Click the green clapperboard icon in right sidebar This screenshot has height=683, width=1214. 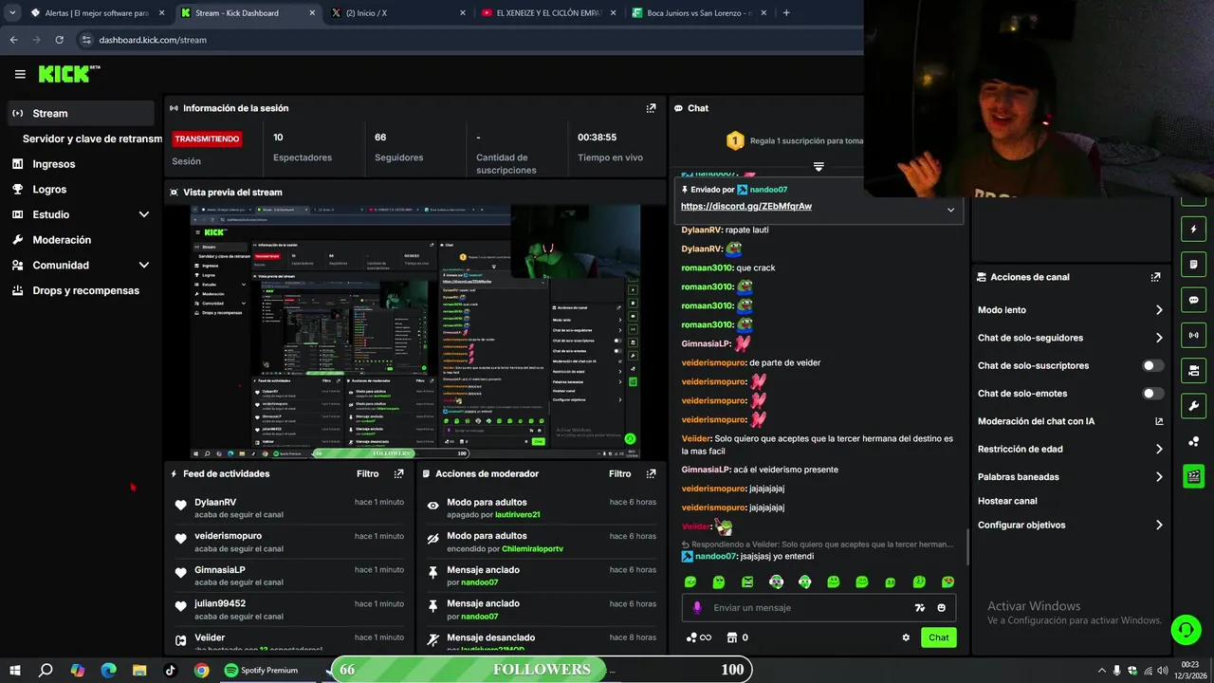pyautogui.click(x=1193, y=476)
